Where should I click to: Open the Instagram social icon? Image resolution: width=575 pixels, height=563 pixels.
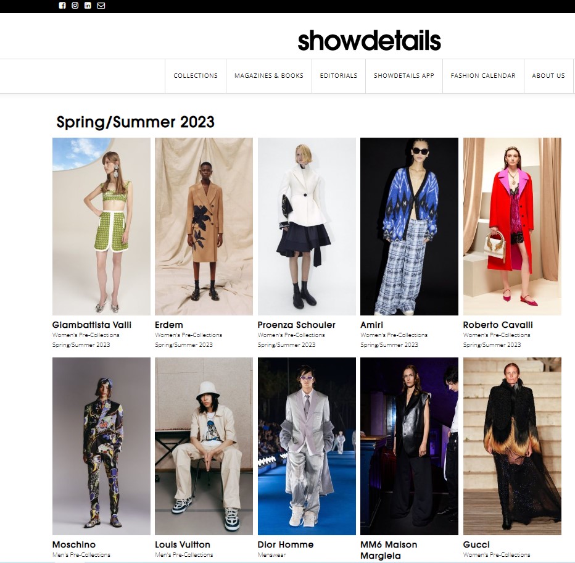(75, 6)
